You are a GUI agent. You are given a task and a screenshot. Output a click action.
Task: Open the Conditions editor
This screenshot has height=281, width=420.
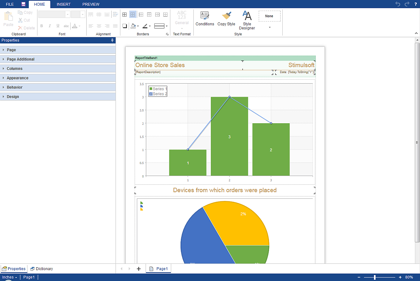(x=205, y=19)
